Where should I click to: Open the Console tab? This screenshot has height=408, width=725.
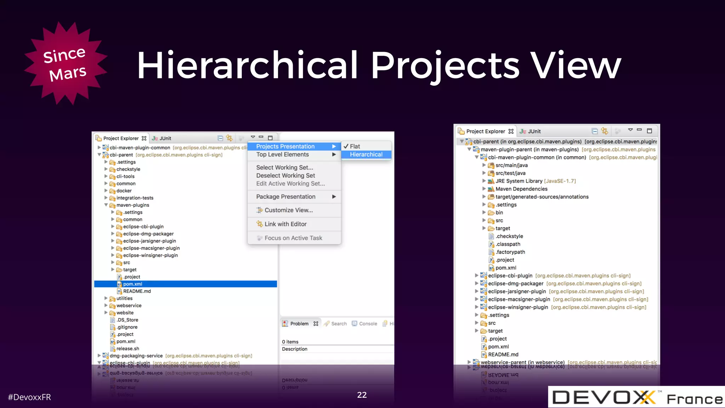[364, 324]
